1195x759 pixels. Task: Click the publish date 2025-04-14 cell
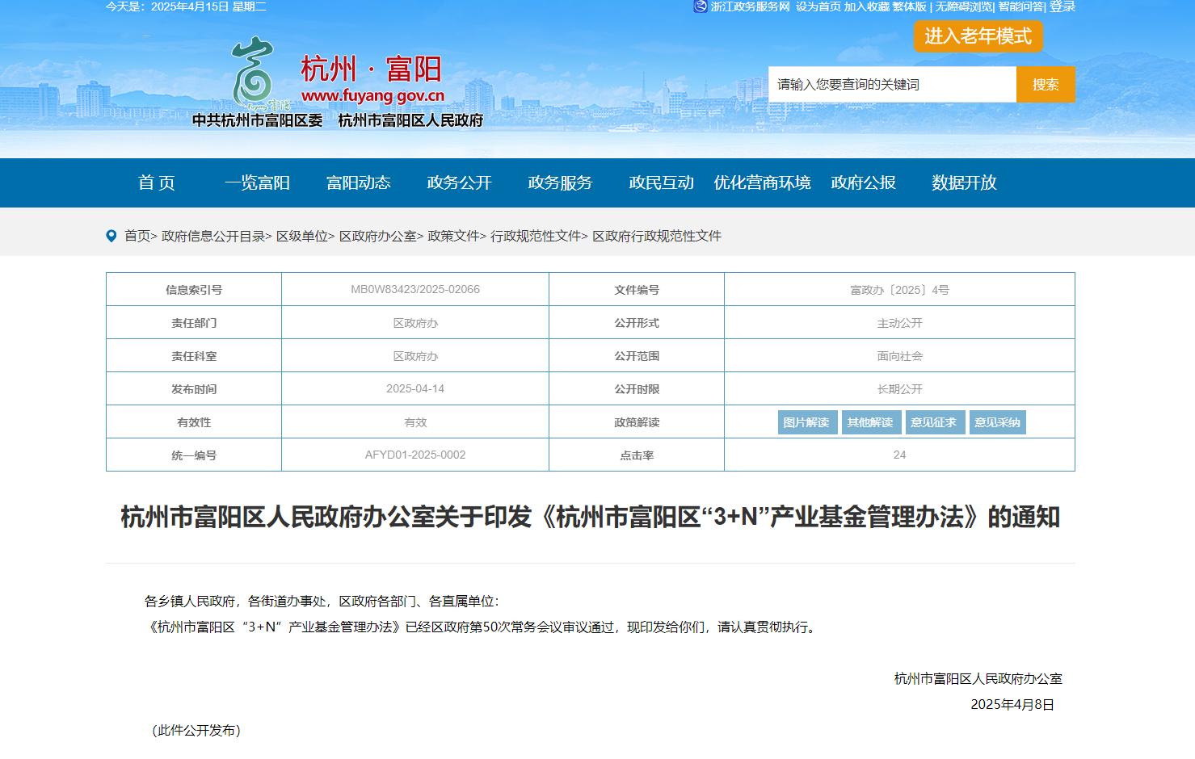(415, 388)
